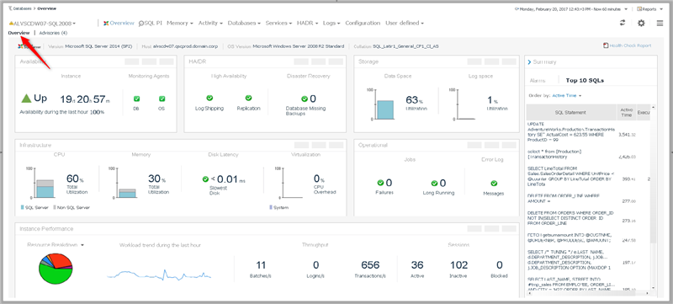The width and height of the screenshot is (673, 304).
Task: Click the CPU utilization bar chart
Action: (x=45, y=189)
